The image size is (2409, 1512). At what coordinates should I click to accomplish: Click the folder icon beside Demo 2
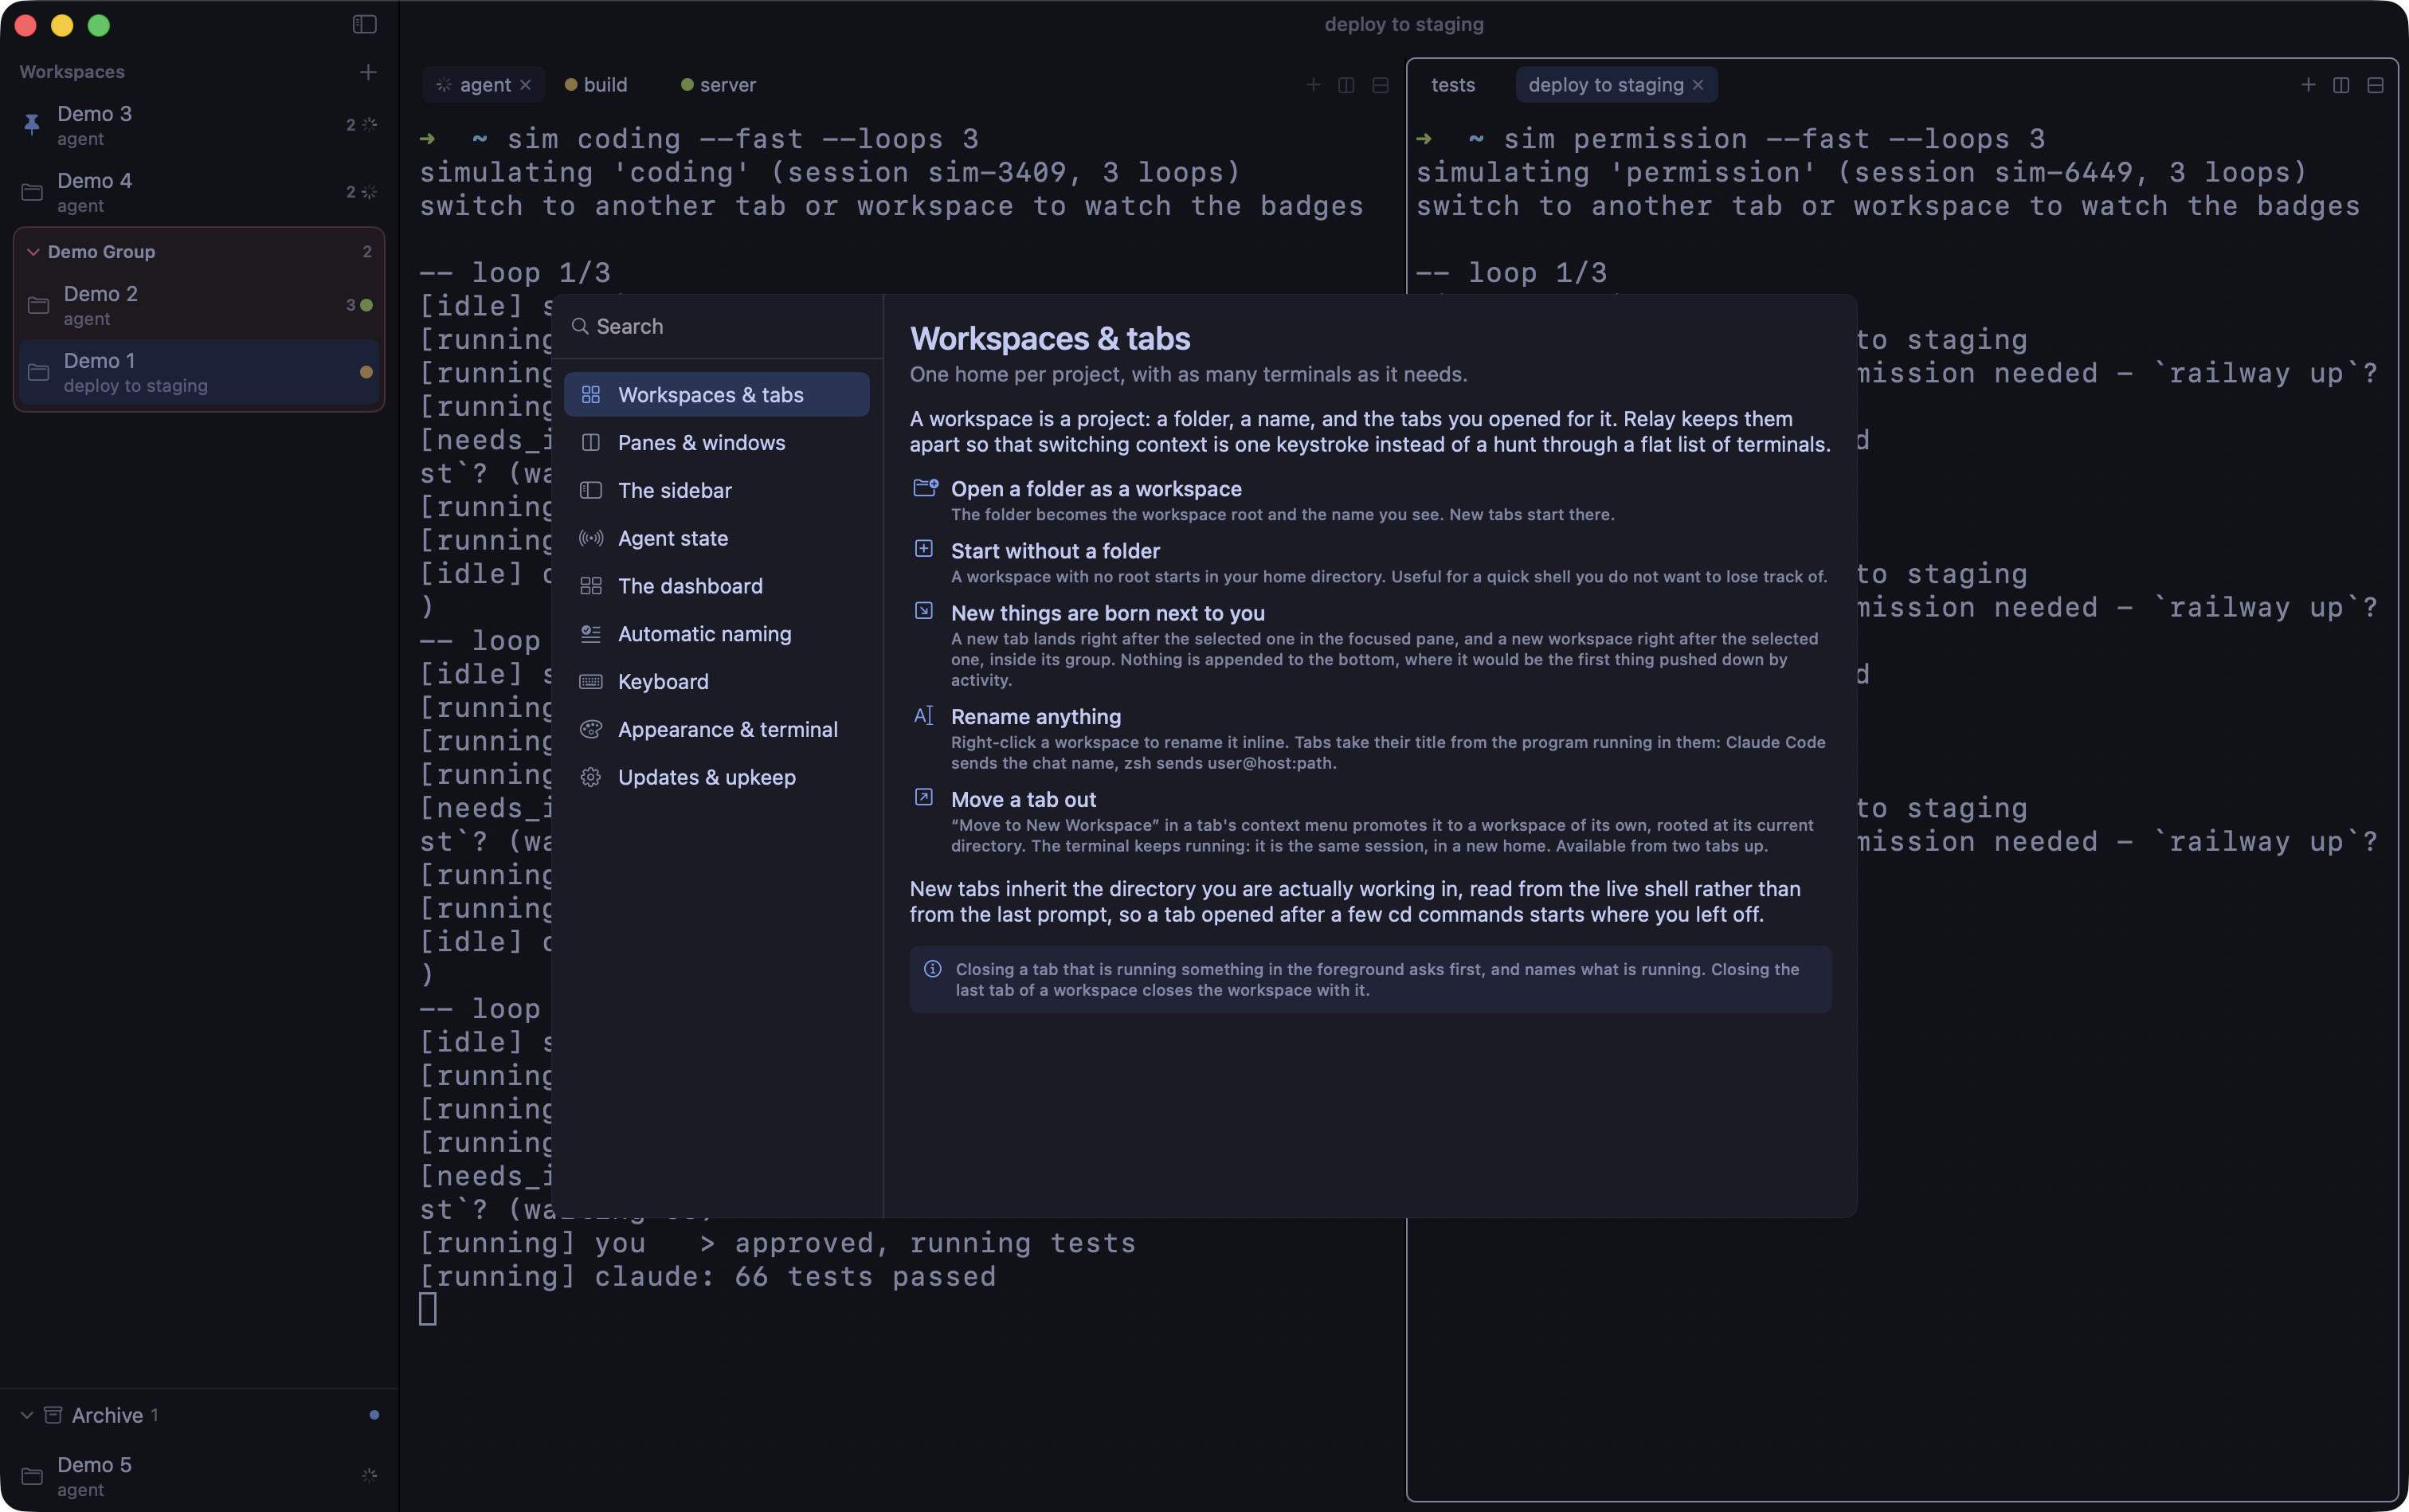point(38,305)
